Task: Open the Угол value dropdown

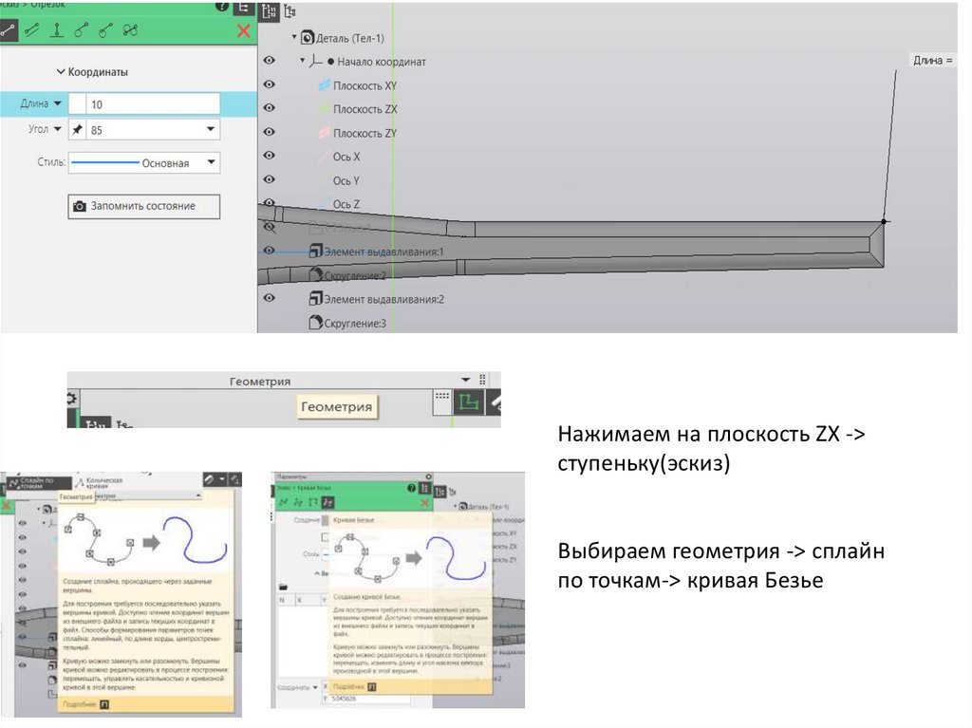Action: (x=210, y=130)
